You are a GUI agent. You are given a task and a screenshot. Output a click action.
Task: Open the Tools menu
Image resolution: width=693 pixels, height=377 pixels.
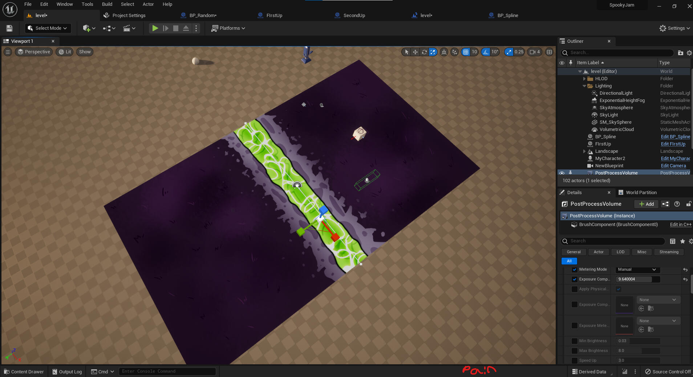pos(87,4)
